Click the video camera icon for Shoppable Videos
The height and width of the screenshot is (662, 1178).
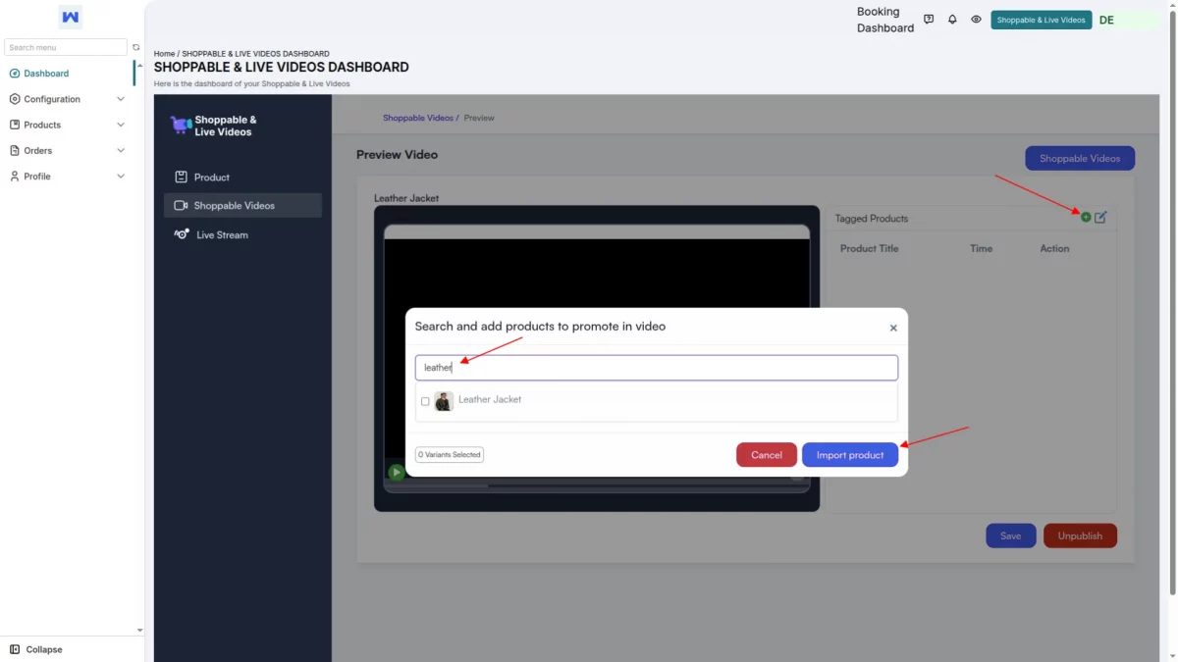coord(181,206)
